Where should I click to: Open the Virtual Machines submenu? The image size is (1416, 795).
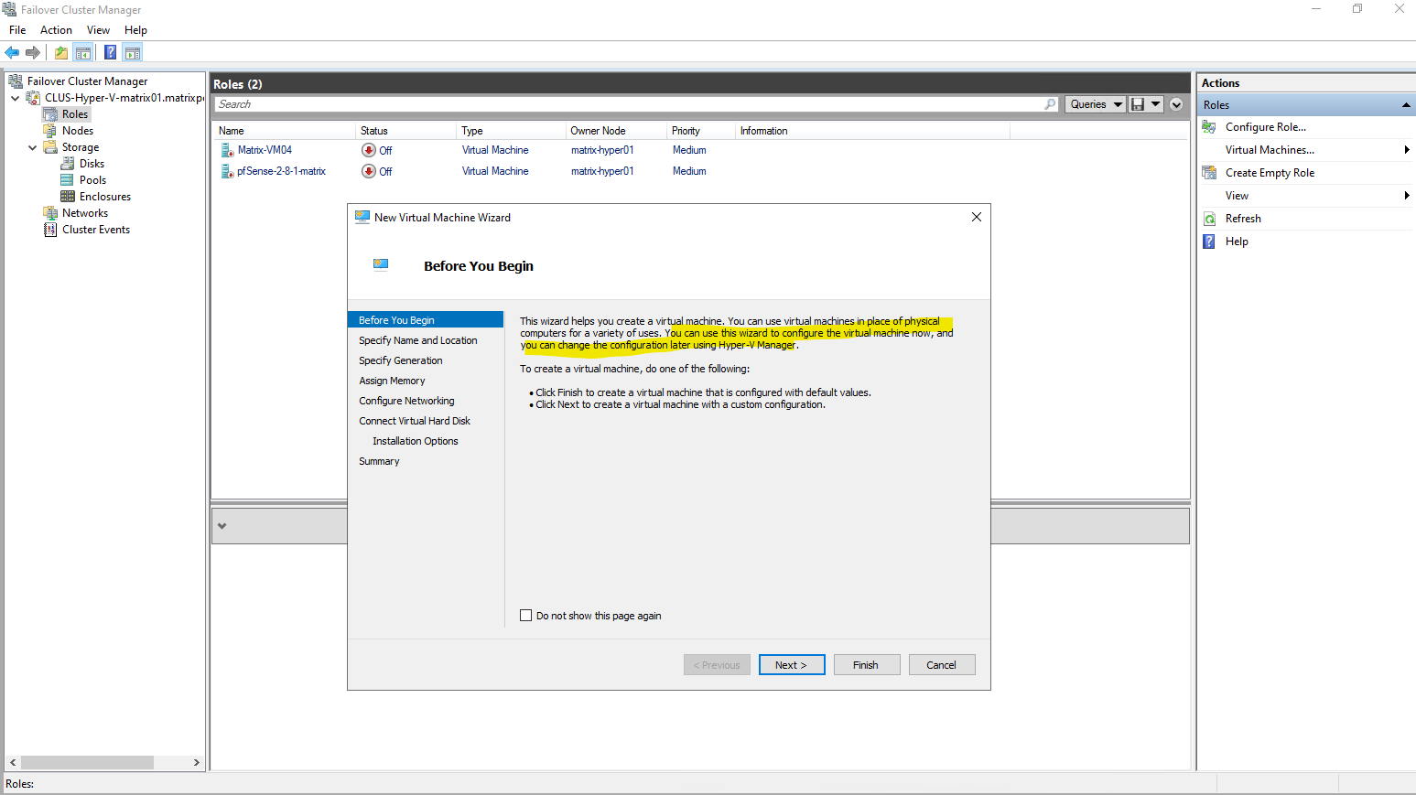1406,150
